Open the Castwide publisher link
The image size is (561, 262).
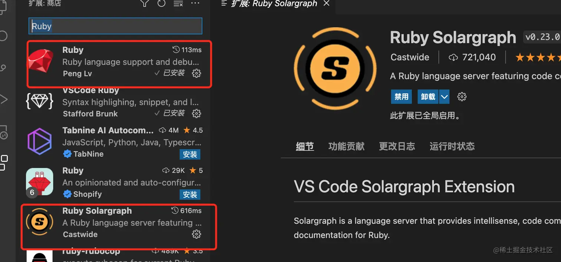410,58
